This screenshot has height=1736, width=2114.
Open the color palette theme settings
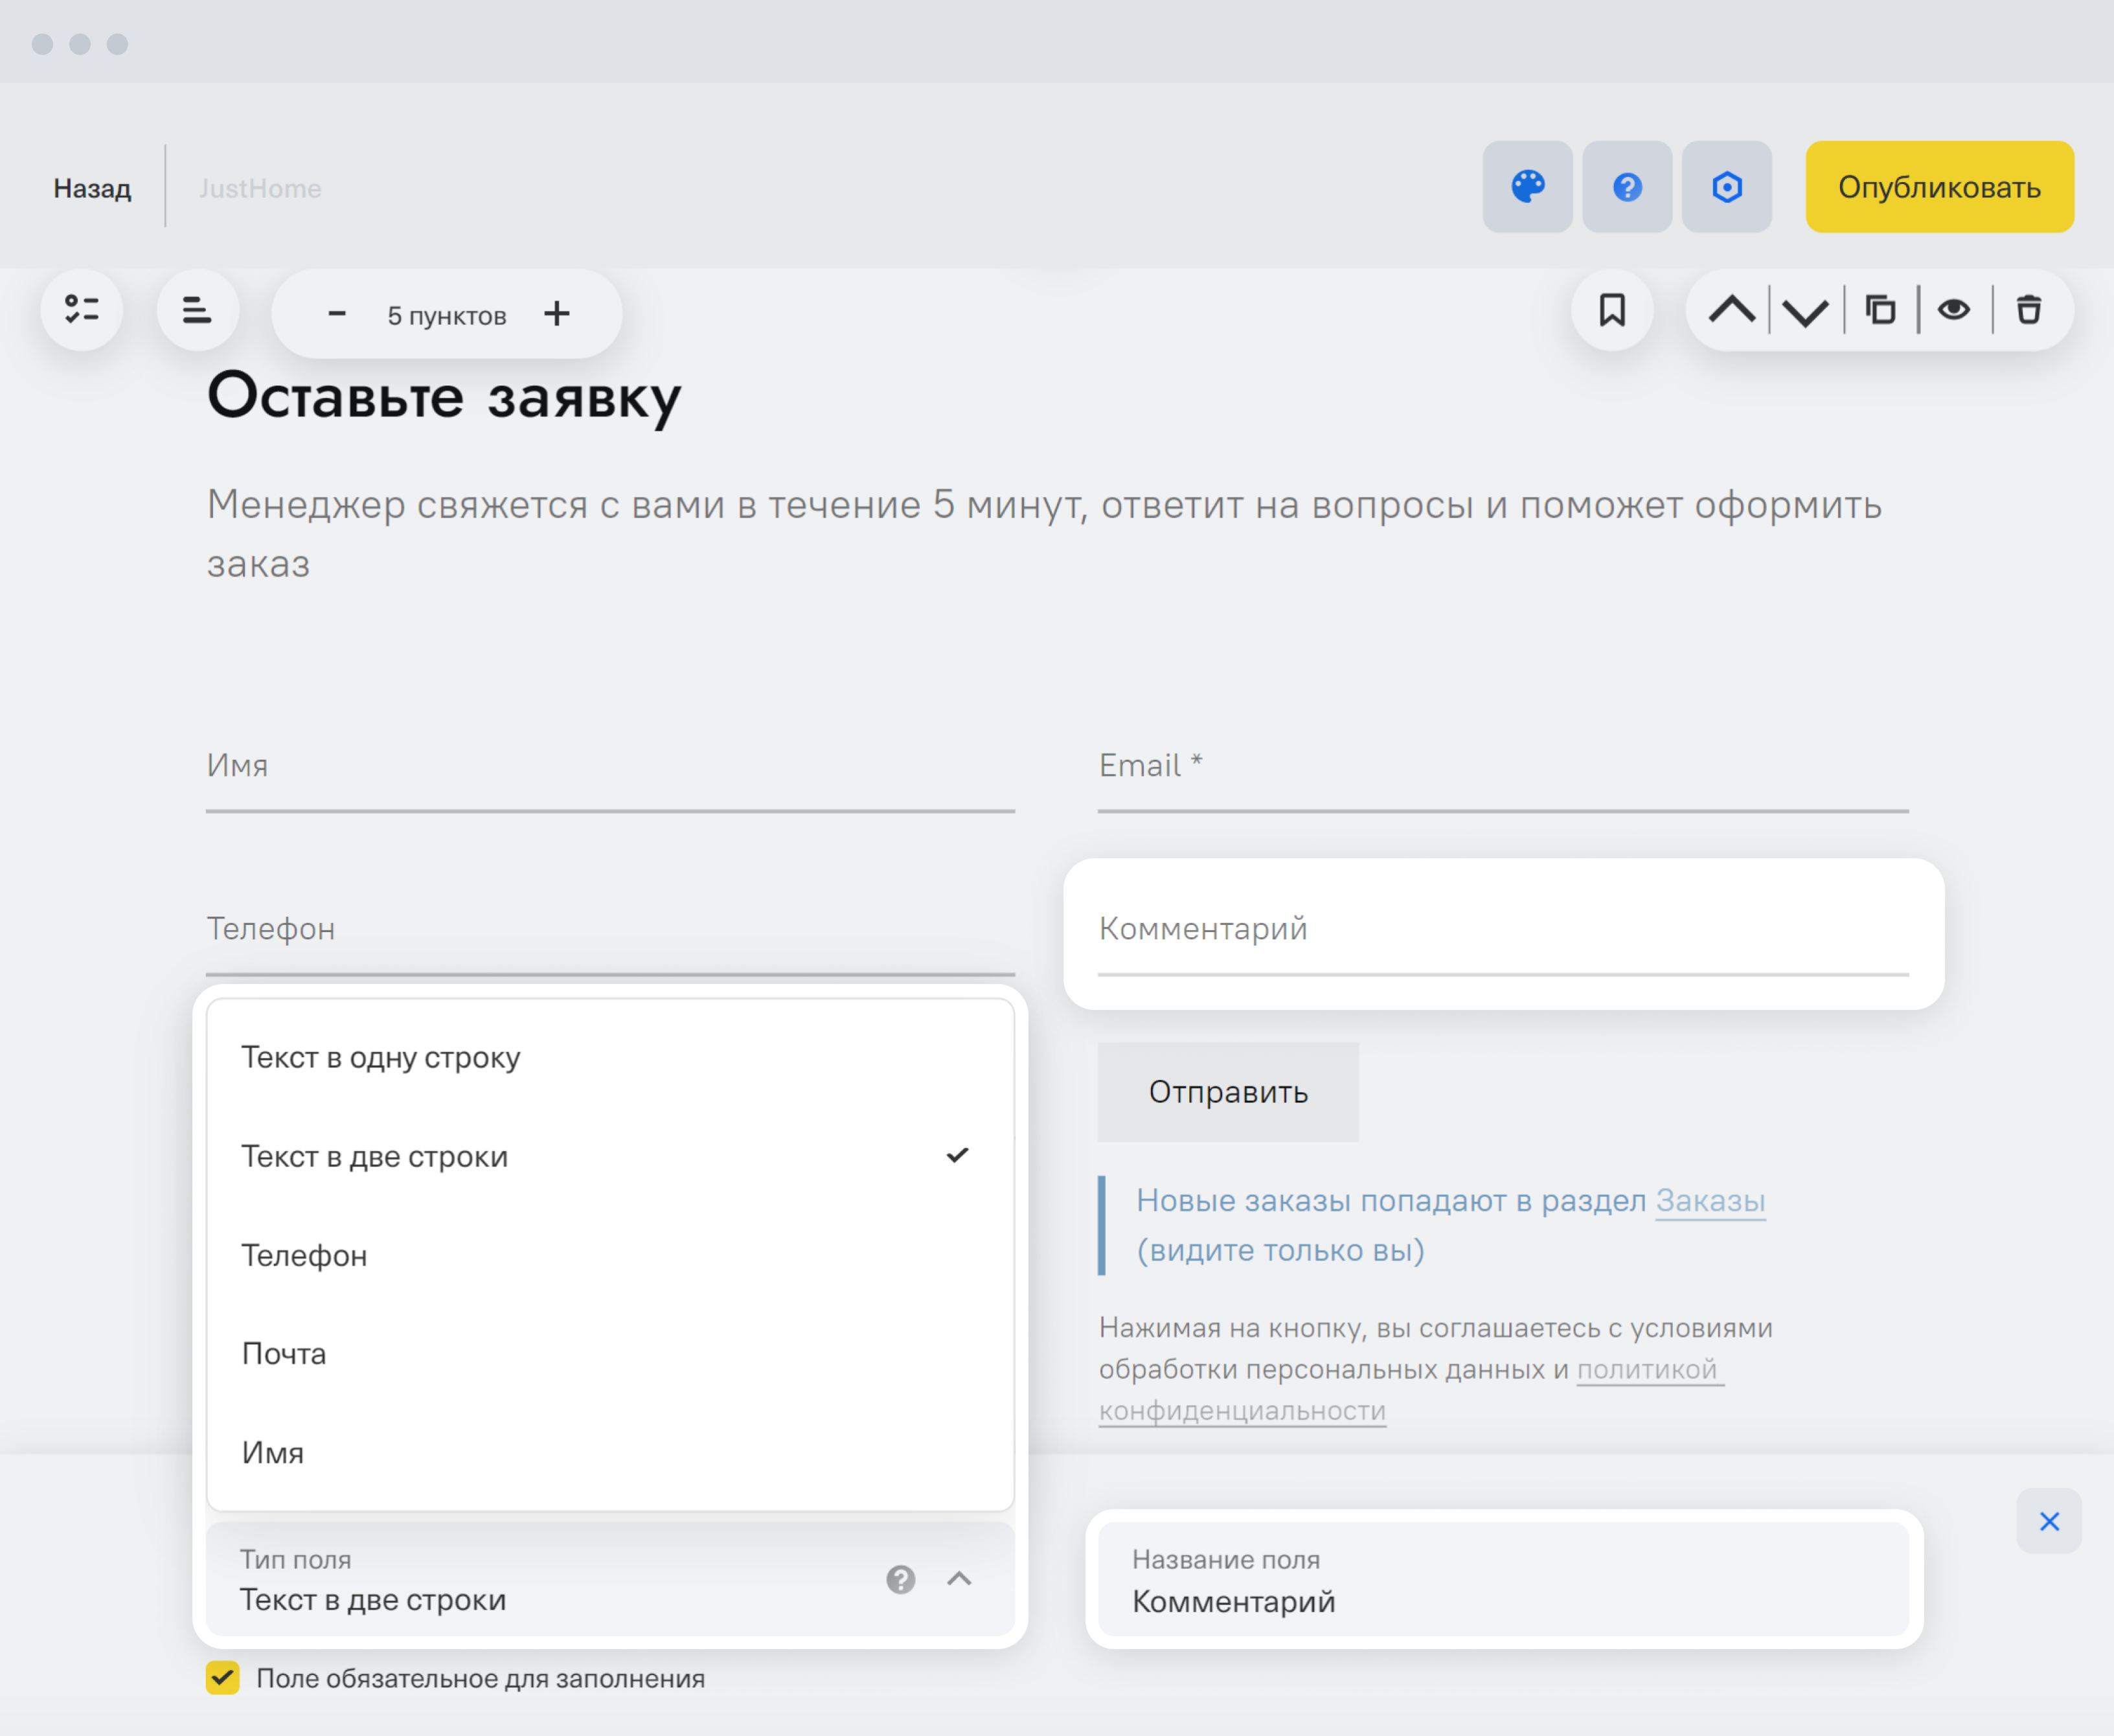1527,187
